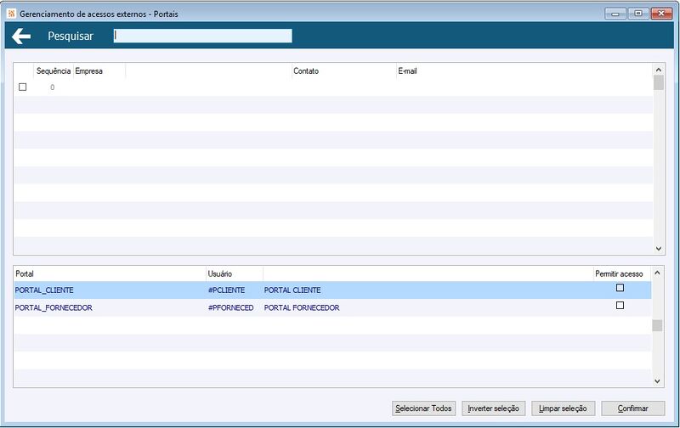The image size is (680, 428).
Task: Enable Permitir acesso for PORTAL_FORNECEDOR
Action: [620, 306]
